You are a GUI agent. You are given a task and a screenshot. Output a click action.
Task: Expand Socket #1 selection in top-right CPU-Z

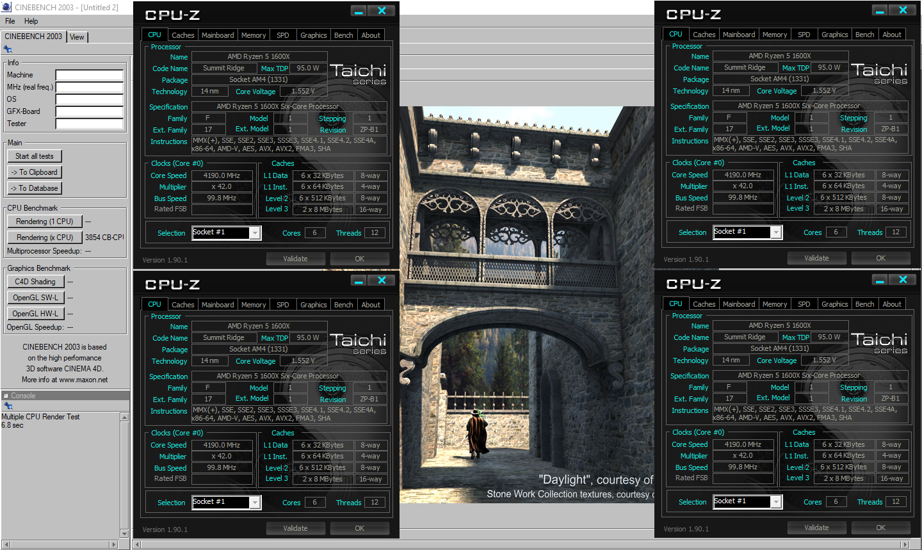pos(776,232)
